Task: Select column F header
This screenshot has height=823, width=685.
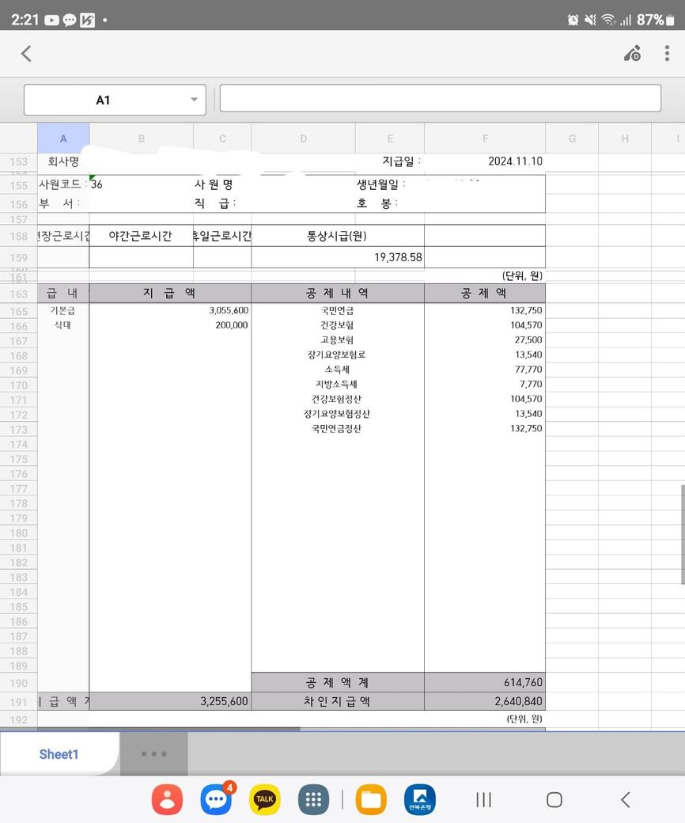Action: 485,138
